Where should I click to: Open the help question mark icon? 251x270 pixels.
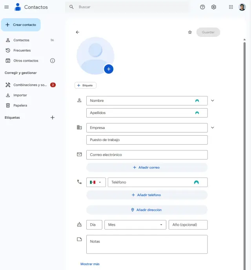pos(202,7)
